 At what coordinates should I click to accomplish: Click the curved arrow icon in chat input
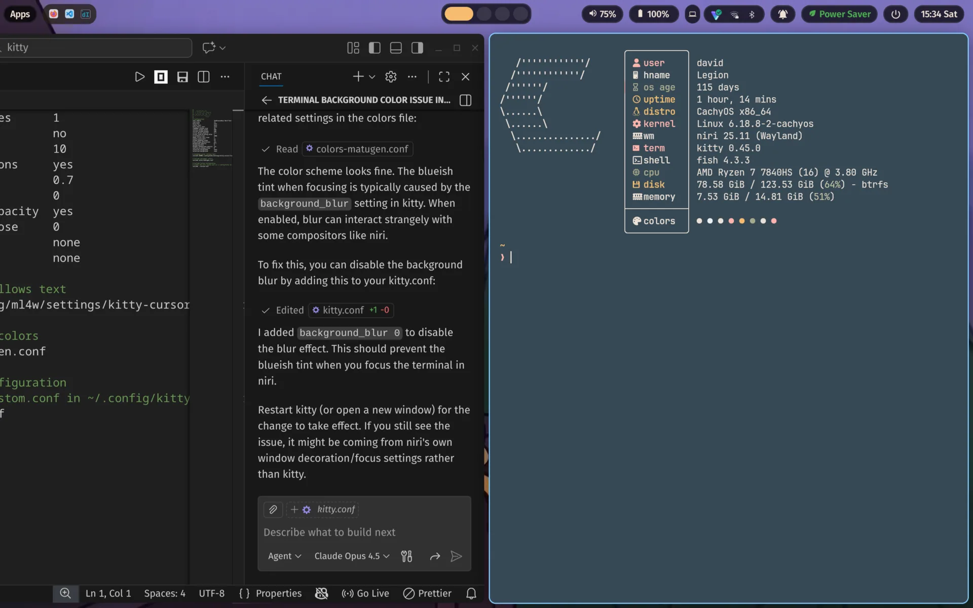pos(435,556)
